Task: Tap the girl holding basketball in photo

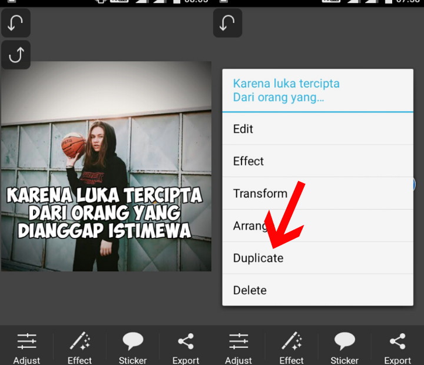Action: (x=96, y=195)
